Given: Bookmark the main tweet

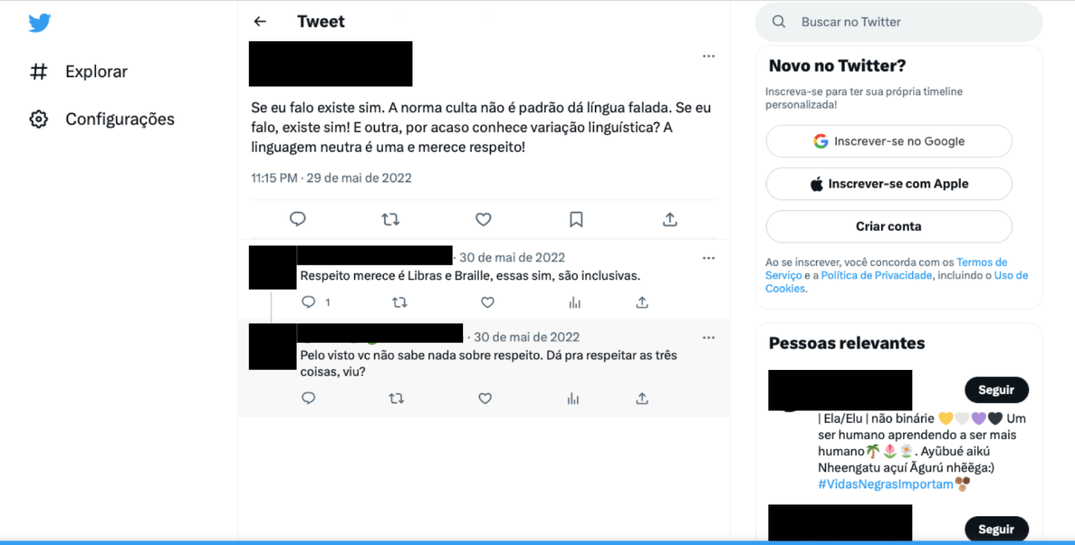Looking at the screenshot, I should [576, 219].
